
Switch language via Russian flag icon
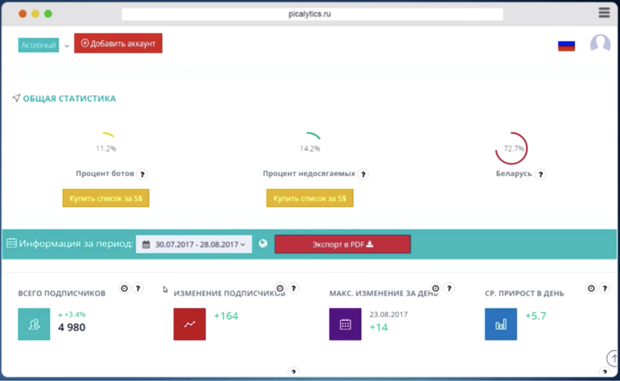pos(566,46)
